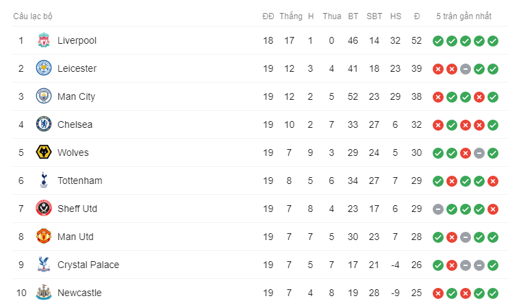Click the 'Thắng' column header
The image size is (508, 305).
291,16
